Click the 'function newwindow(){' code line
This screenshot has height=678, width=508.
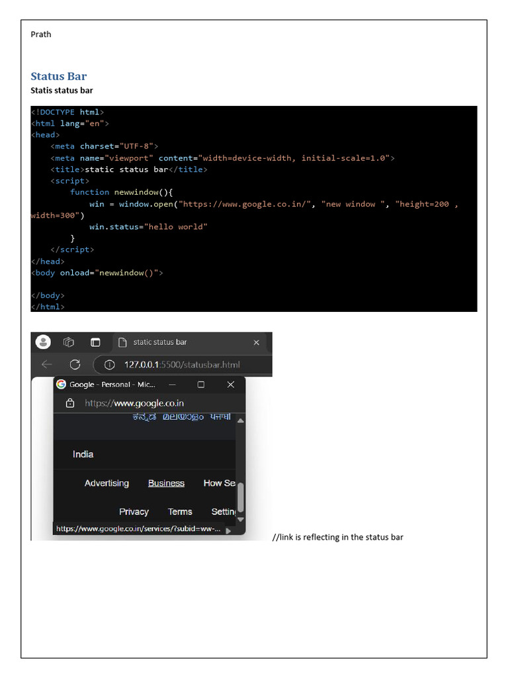[122, 192]
